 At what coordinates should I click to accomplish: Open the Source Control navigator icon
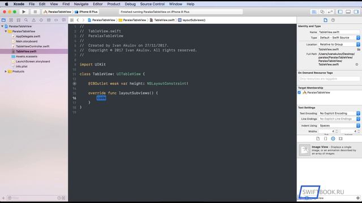click(11, 20)
